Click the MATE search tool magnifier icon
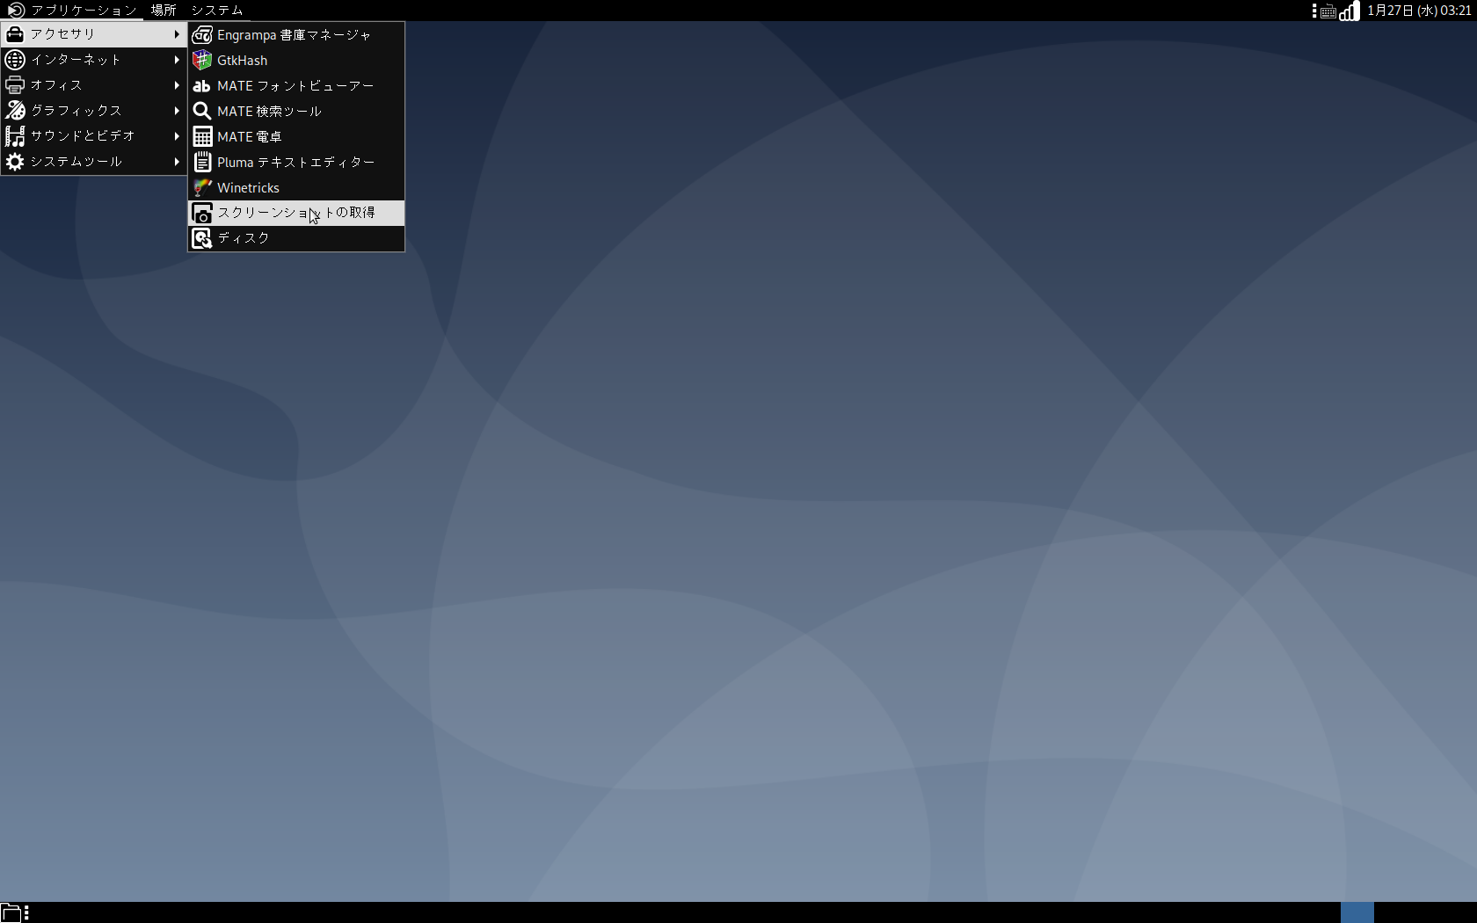 202,112
